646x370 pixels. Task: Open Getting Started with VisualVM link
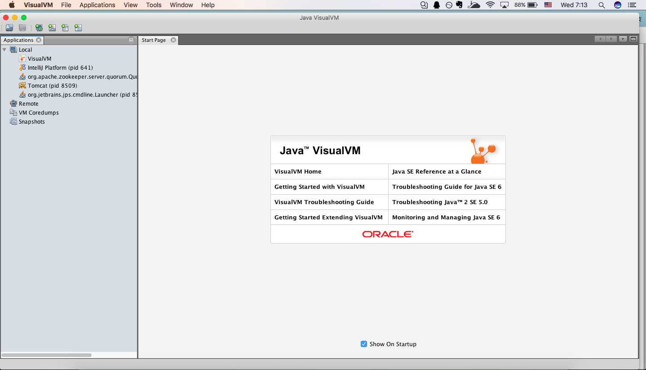coord(319,187)
